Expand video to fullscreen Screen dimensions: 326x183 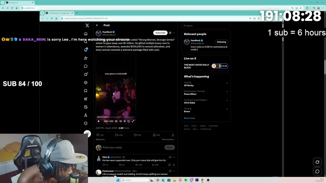pyautogui.click(x=133, y=121)
